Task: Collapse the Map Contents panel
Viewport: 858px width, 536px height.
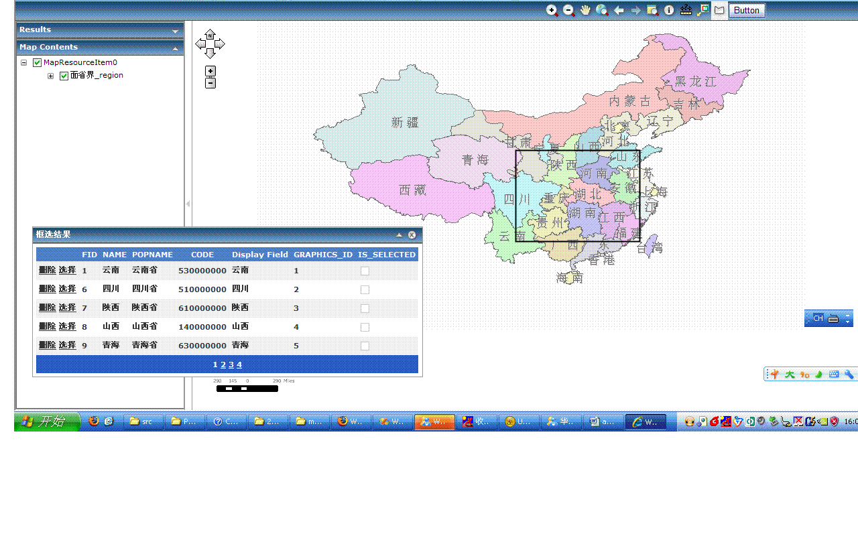Action: click(x=175, y=48)
